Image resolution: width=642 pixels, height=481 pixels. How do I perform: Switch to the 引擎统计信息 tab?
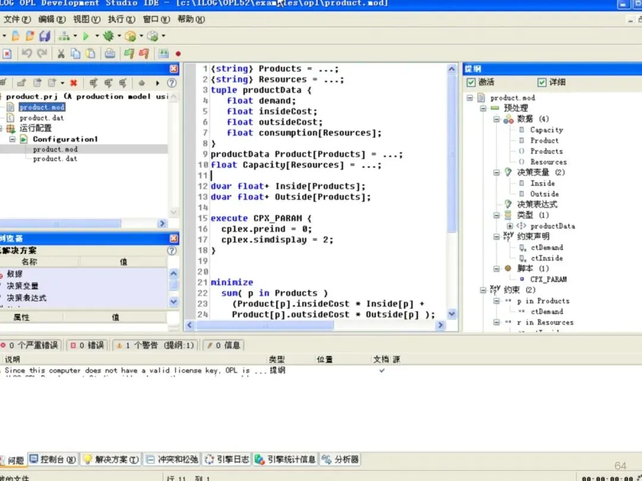point(285,459)
